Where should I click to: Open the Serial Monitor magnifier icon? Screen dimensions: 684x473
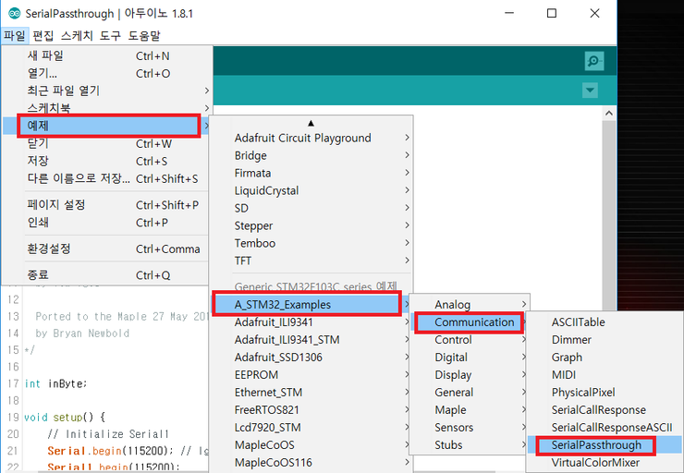point(594,61)
